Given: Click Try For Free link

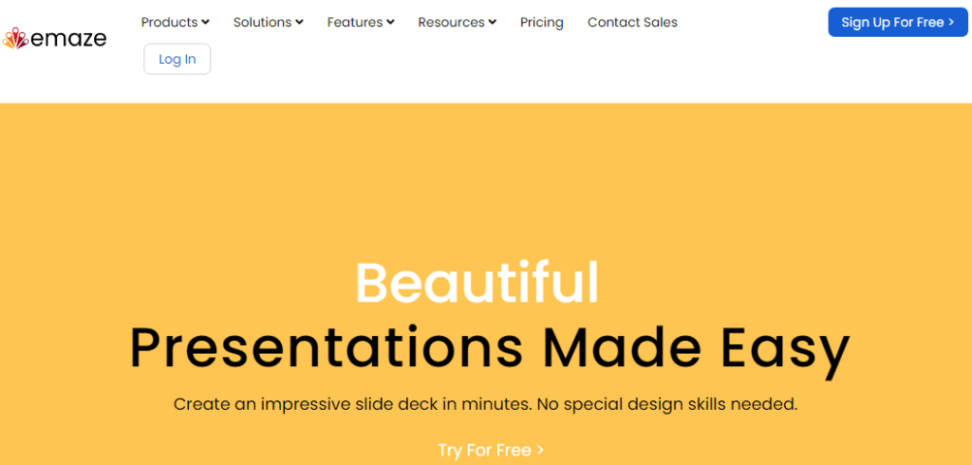Looking at the screenshot, I should 491,450.
